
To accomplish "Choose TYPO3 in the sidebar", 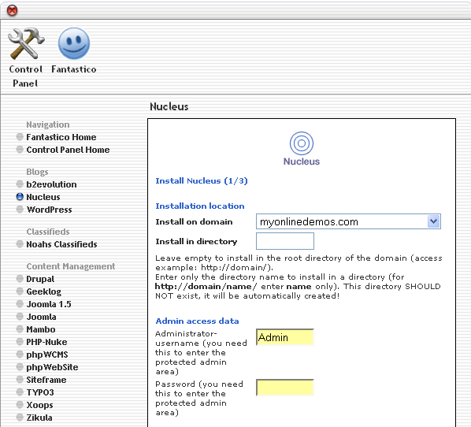I will coord(40,392).
